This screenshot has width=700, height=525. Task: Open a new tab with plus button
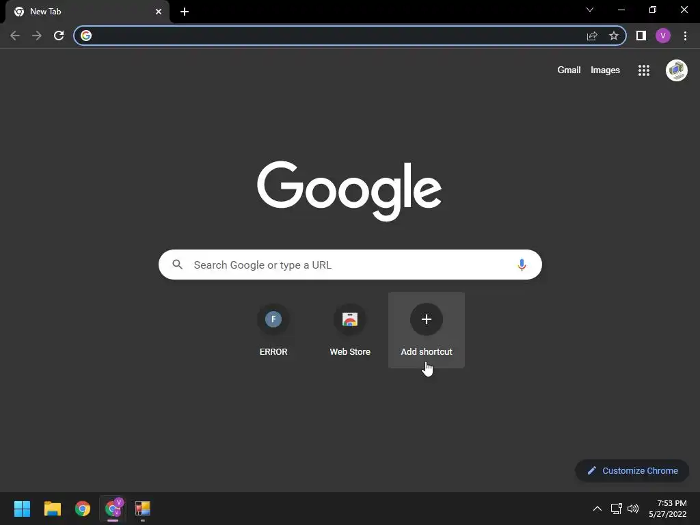point(185,12)
